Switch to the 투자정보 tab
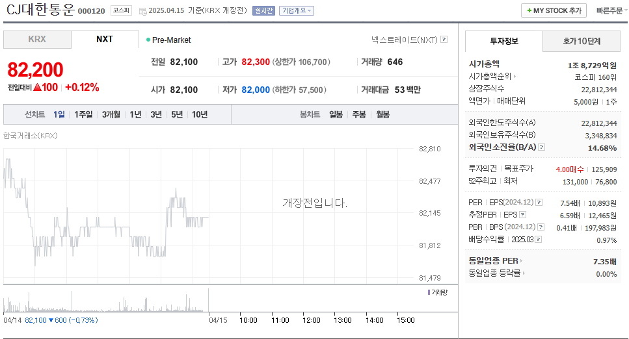Image resolution: width=629 pixels, height=339 pixels. click(504, 41)
